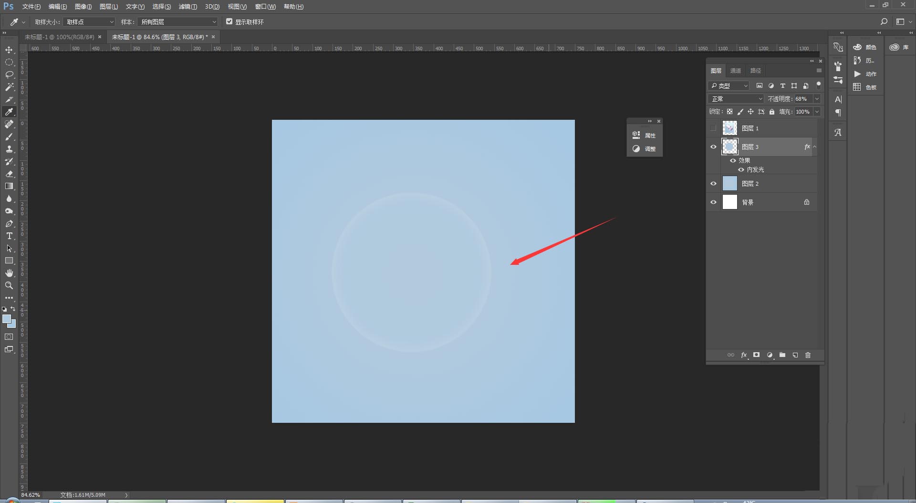Image resolution: width=916 pixels, height=503 pixels.
Task: Select the History Brush tool
Action: pos(9,161)
